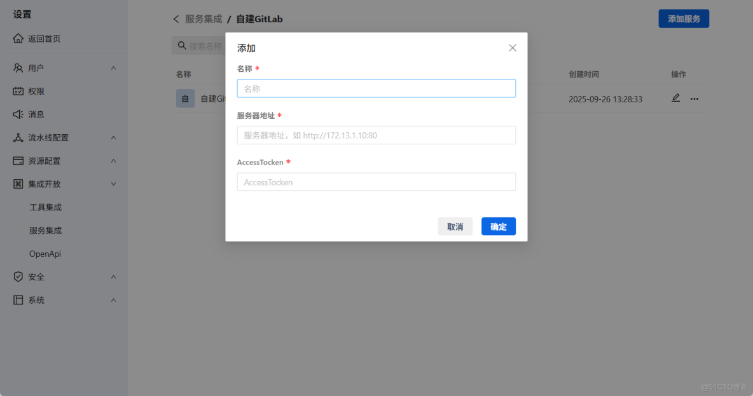Expand the 安全 section chevron
The image size is (753, 396).
pyautogui.click(x=113, y=277)
